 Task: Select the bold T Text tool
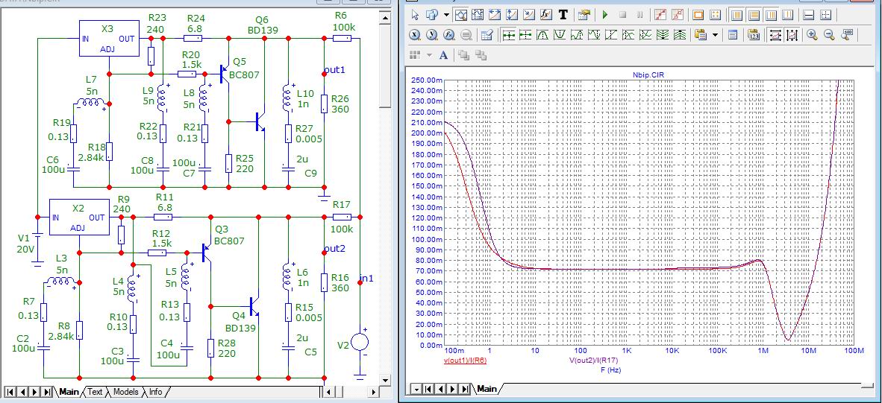563,15
